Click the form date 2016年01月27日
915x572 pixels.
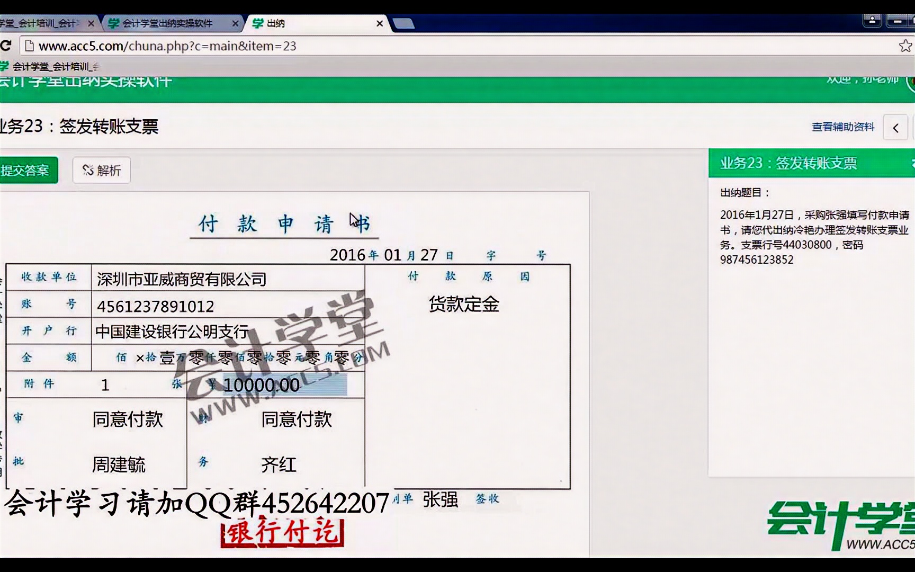coord(392,255)
